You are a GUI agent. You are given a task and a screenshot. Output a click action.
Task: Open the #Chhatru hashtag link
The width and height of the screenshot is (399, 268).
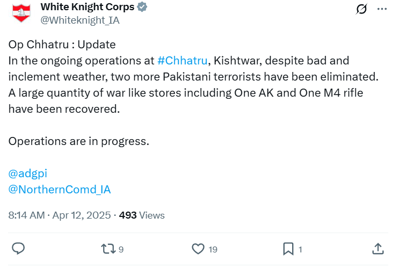pyautogui.click(x=182, y=61)
